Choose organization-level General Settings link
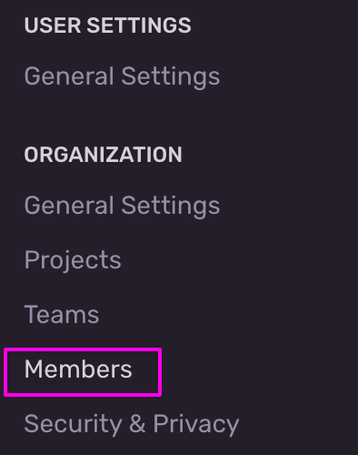 (122, 206)
